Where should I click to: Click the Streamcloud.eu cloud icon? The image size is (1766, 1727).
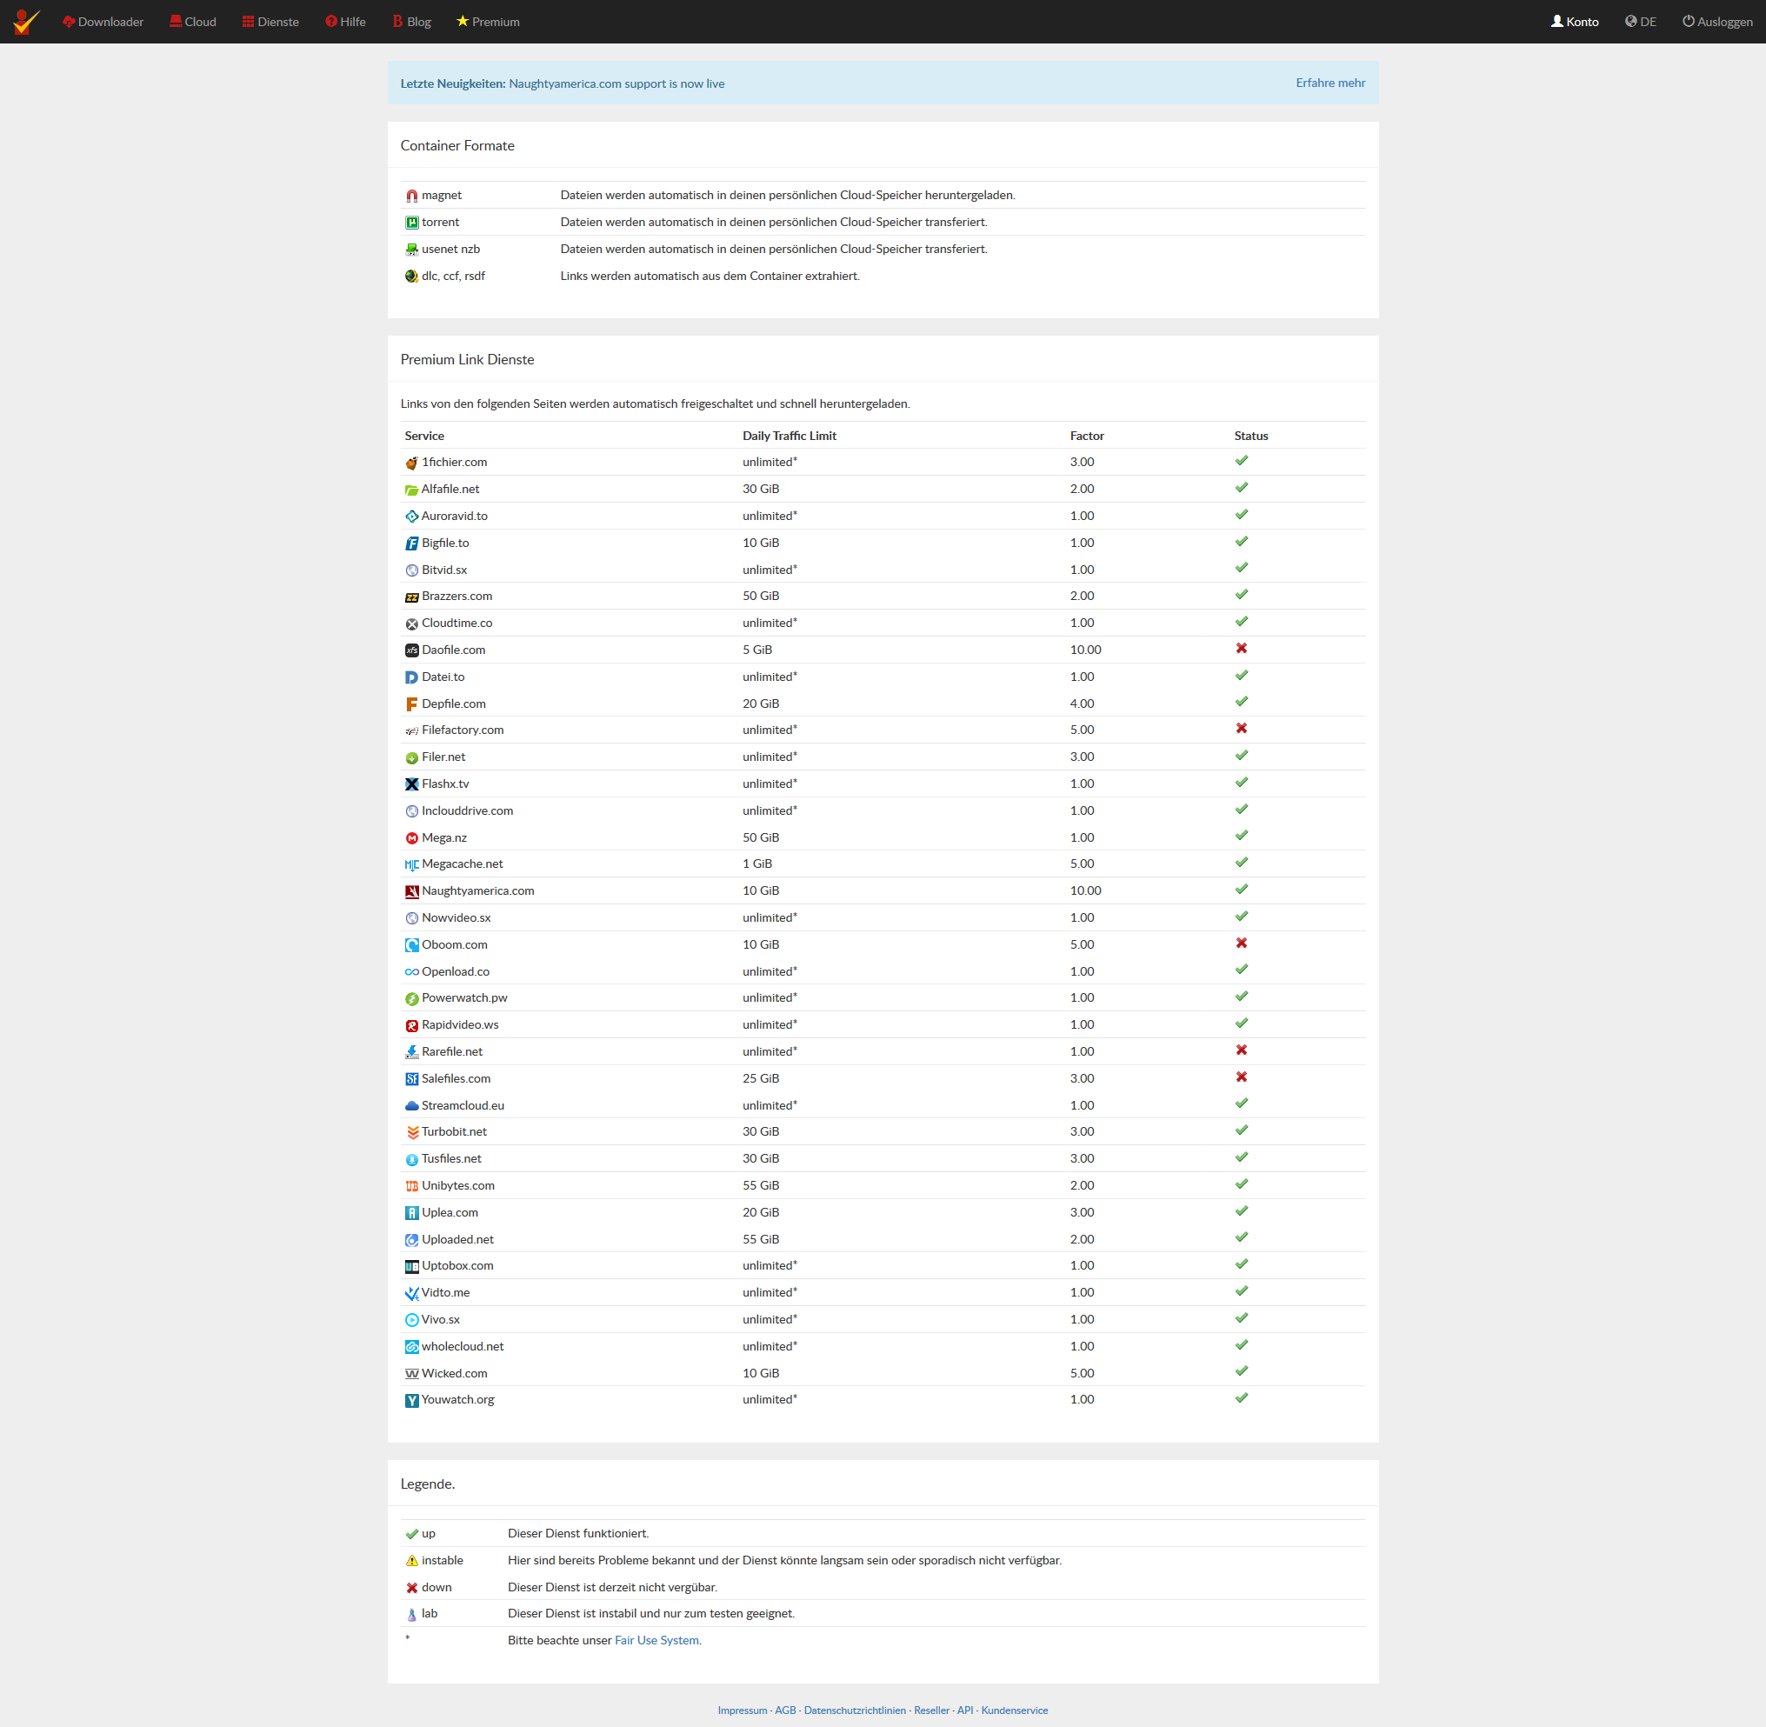(x=411, y=1105)
